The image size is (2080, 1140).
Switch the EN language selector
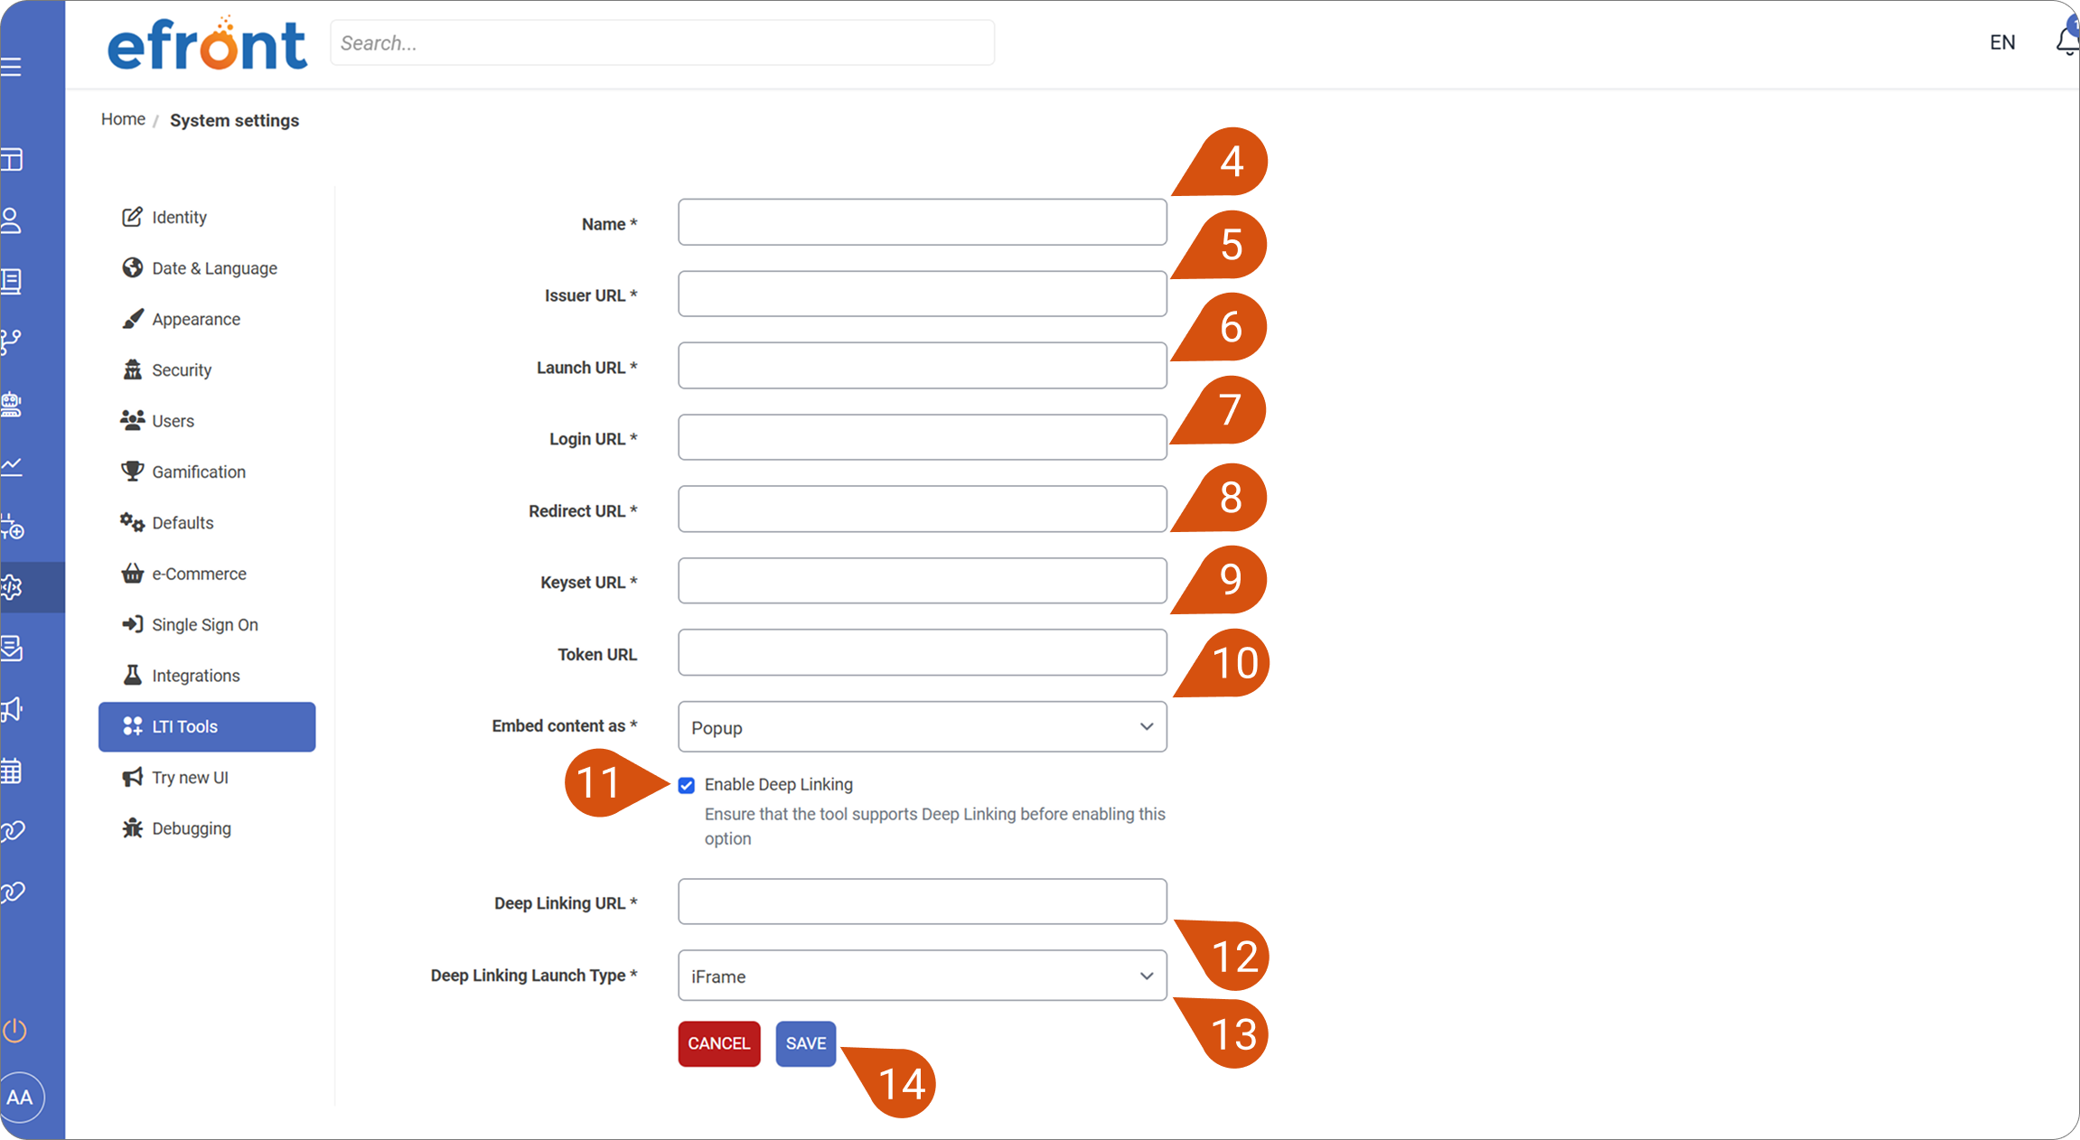2002,42
